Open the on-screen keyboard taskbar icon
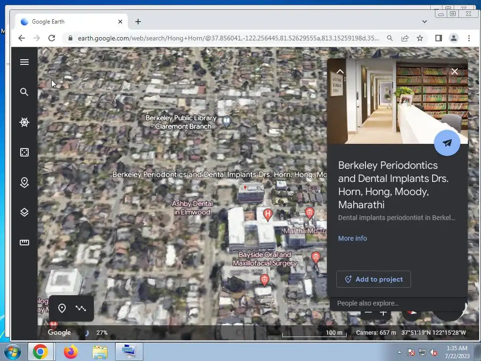 [x=129, y=352]
